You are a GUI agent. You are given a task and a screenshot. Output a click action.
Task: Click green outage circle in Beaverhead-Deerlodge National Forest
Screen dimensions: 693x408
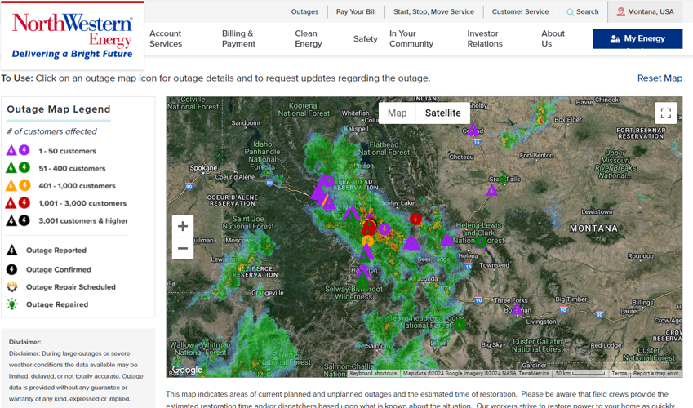[x=460, y=325]
